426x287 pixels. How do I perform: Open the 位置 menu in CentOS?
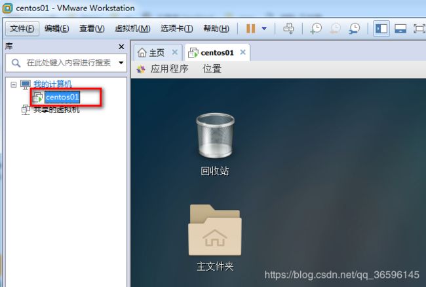point(212,69)
